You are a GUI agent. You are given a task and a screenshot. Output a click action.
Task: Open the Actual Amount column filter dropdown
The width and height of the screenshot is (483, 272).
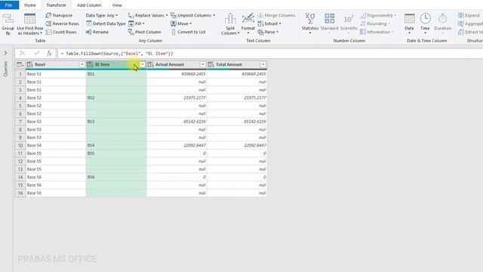click(x=203, y=64)
